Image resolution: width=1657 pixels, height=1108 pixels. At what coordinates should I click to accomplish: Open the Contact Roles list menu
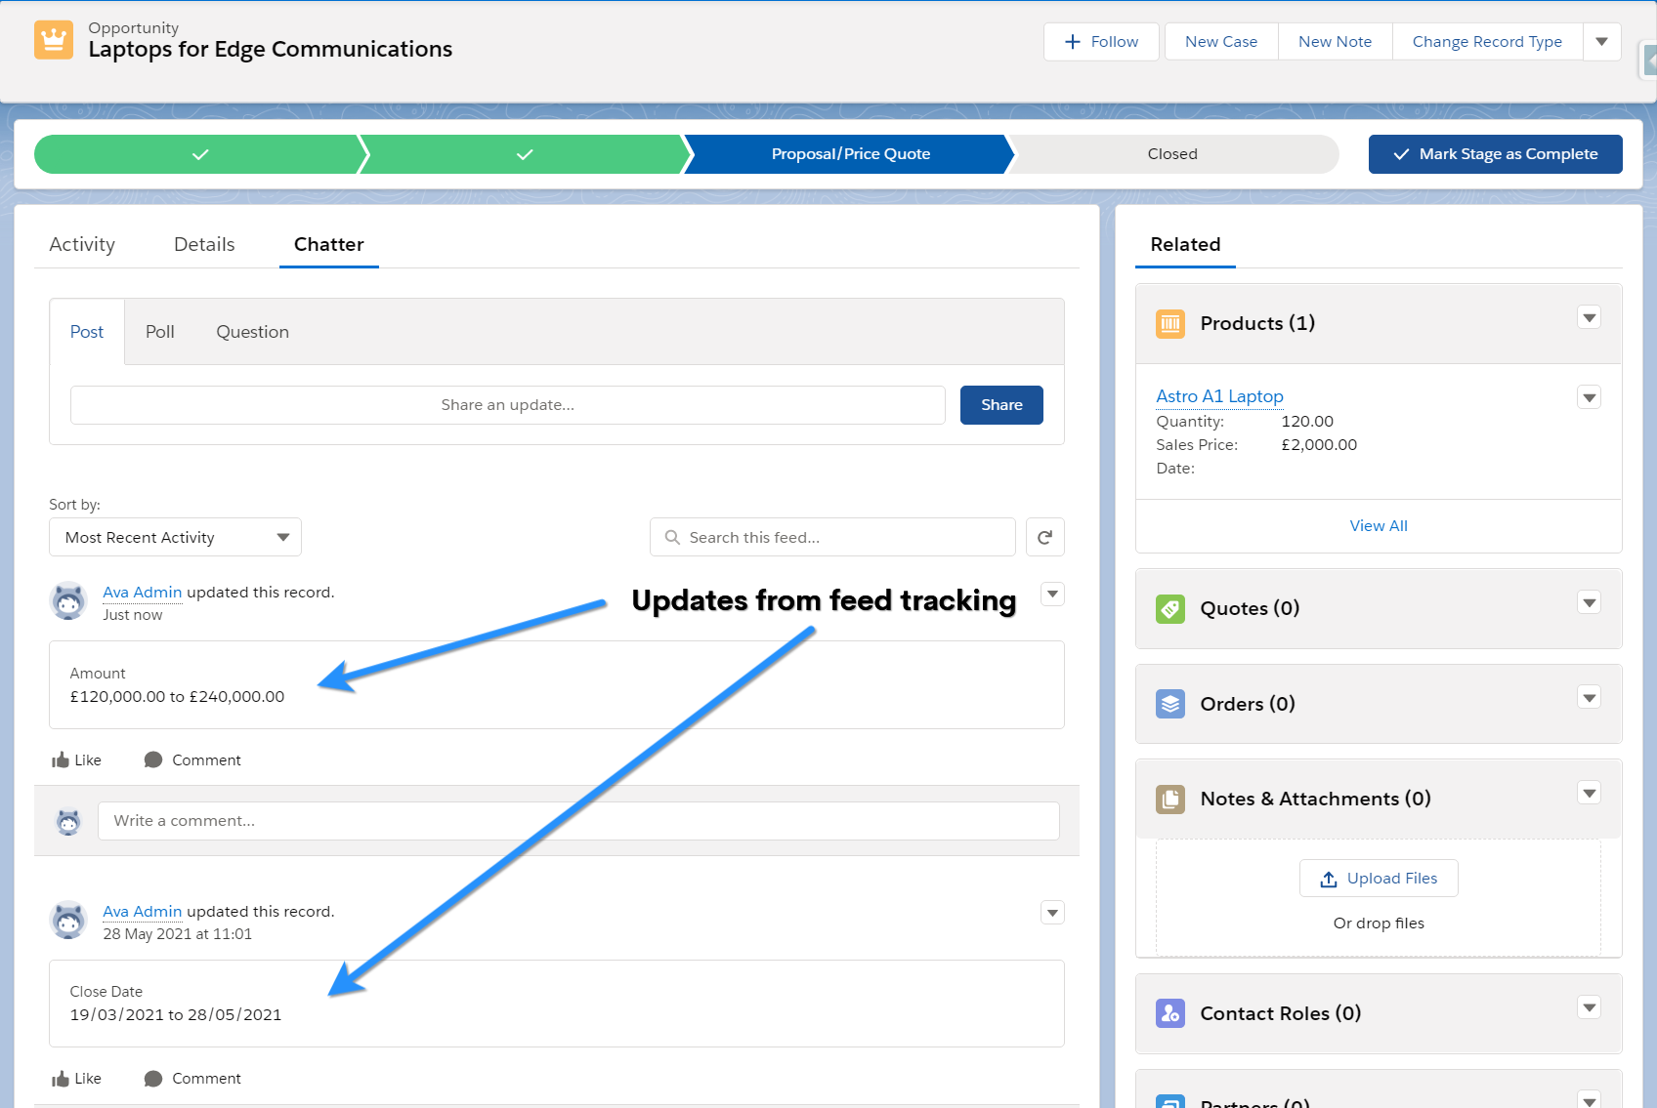pos(1590,1007)
